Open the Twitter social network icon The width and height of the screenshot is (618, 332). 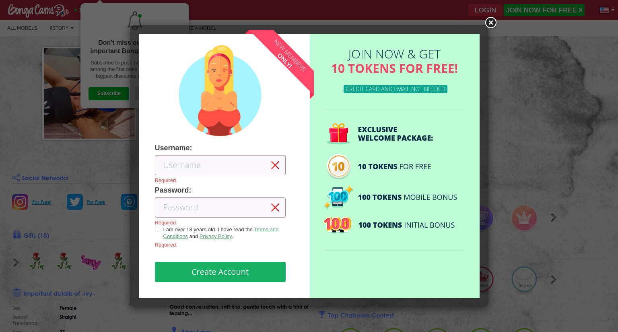coord(75,202)
